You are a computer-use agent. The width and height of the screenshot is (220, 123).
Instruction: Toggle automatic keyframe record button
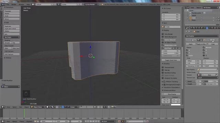(119, 121)
